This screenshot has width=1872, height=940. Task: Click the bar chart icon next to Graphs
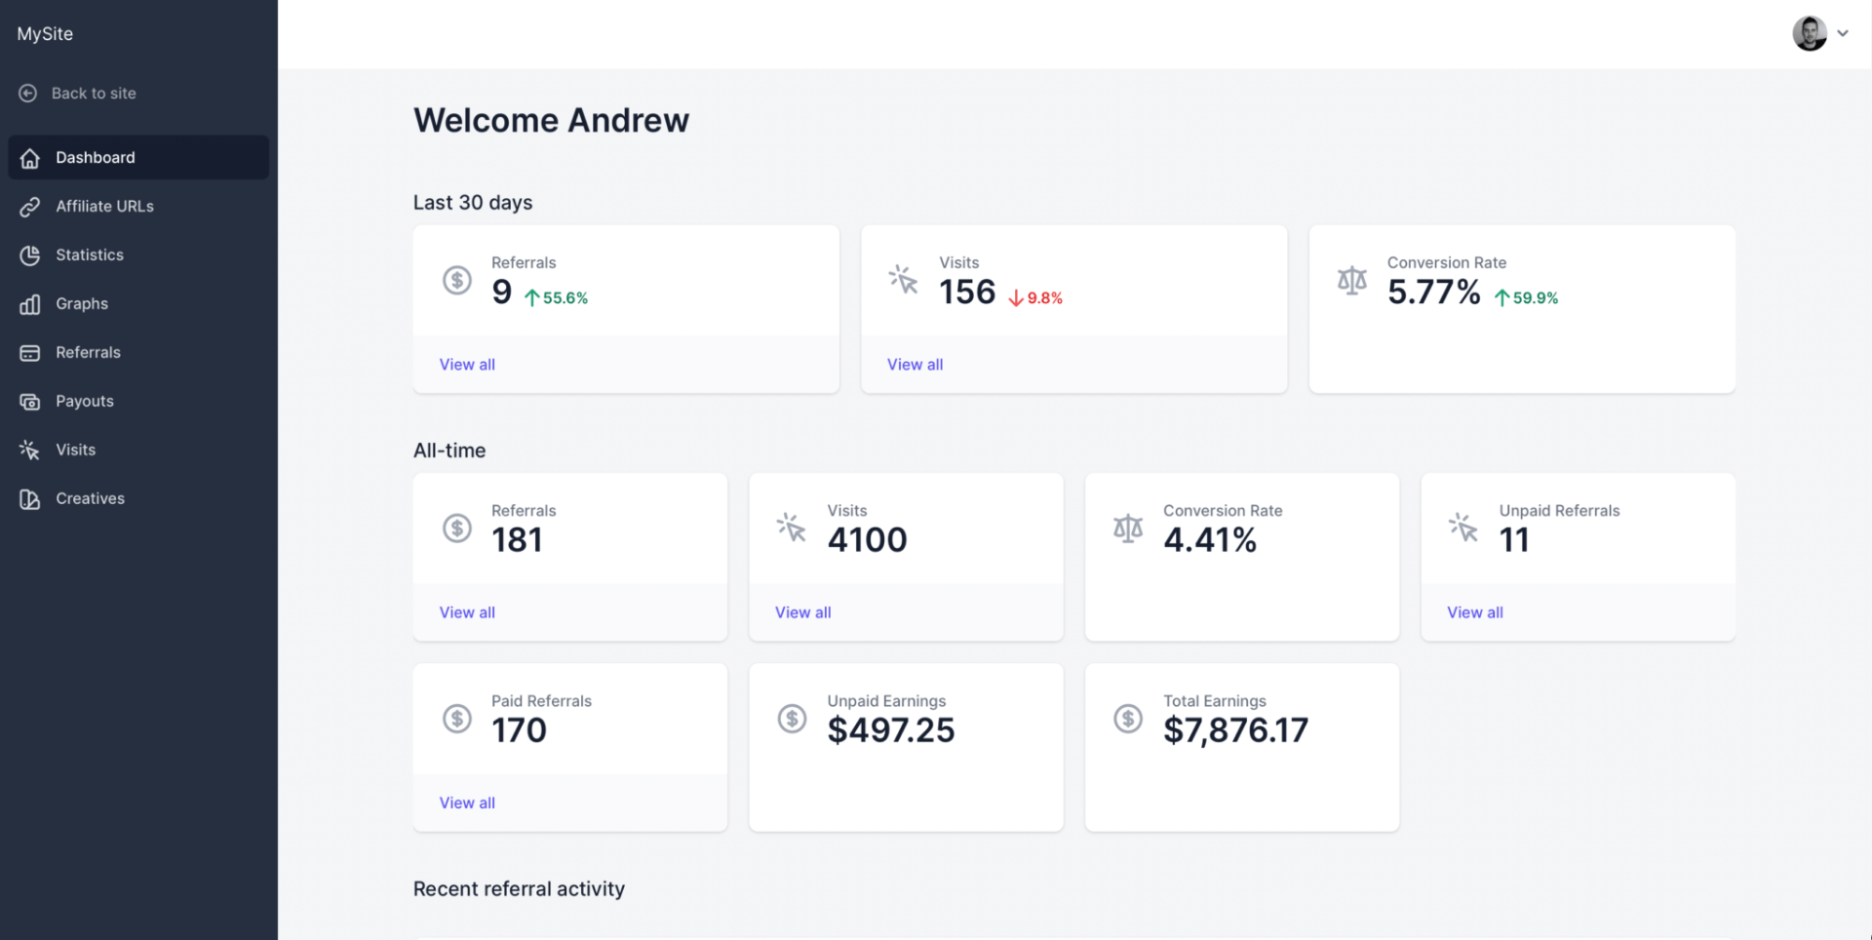click(30, 303)
